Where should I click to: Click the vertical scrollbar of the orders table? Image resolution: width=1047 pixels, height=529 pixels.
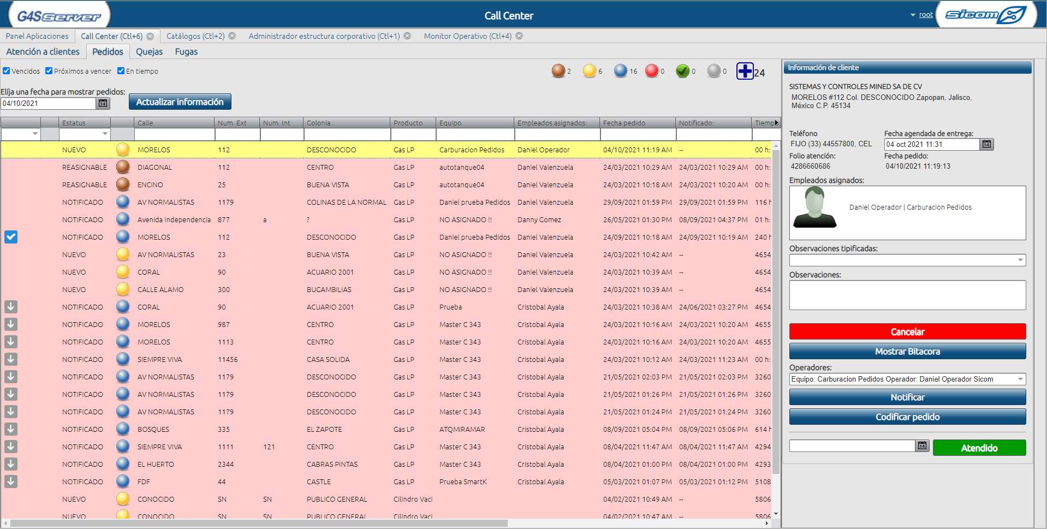776,311
